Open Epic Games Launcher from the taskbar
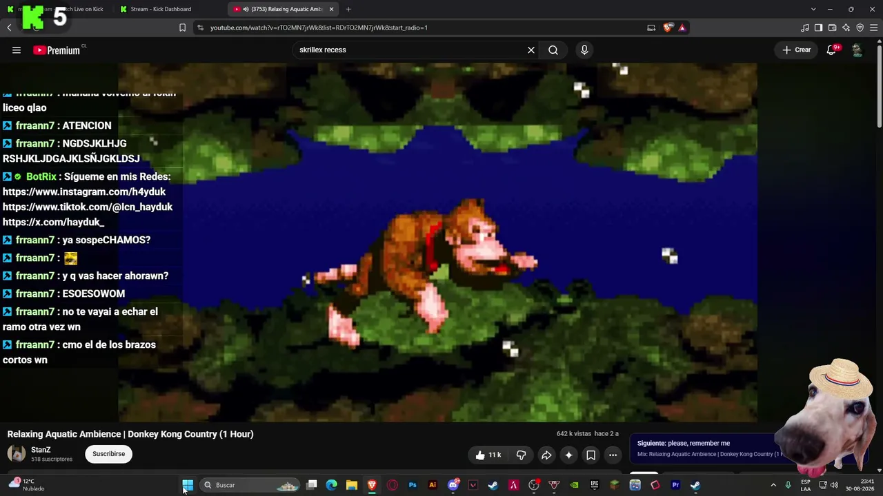Viewport: 883px width, 496px height. click(595, 485)
